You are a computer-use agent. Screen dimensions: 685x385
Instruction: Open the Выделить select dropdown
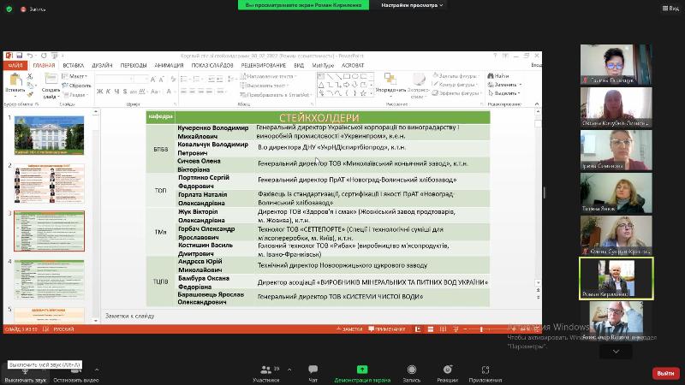tap(503, 93)
